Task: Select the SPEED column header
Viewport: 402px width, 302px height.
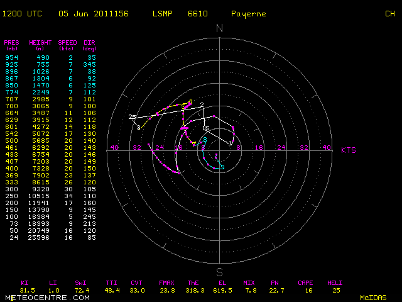Action: [67, 43]
